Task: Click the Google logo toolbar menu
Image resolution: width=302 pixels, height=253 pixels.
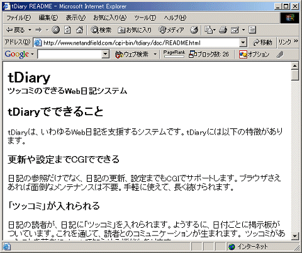Action: coord(19,54)
